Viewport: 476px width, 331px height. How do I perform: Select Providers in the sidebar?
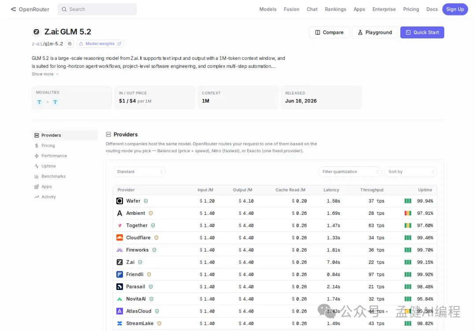coord(65,135)
